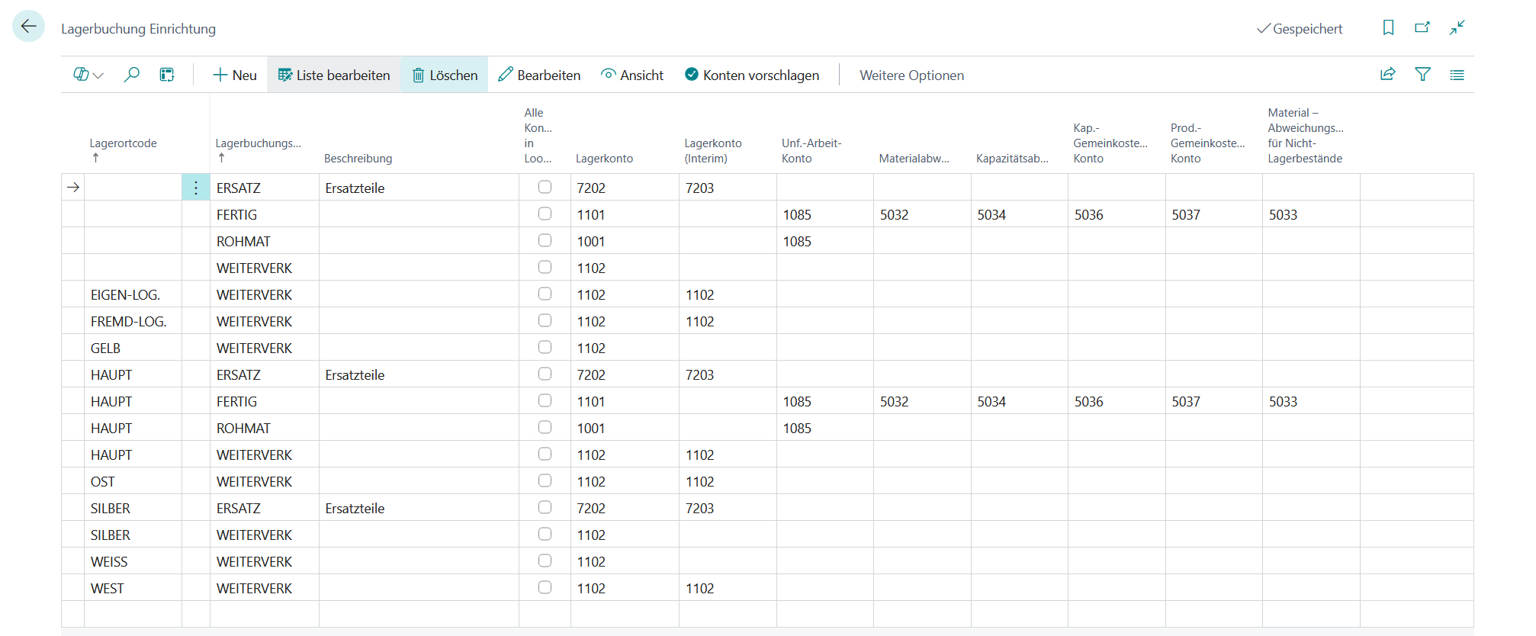Open the Ansicht action

(632, 75)
